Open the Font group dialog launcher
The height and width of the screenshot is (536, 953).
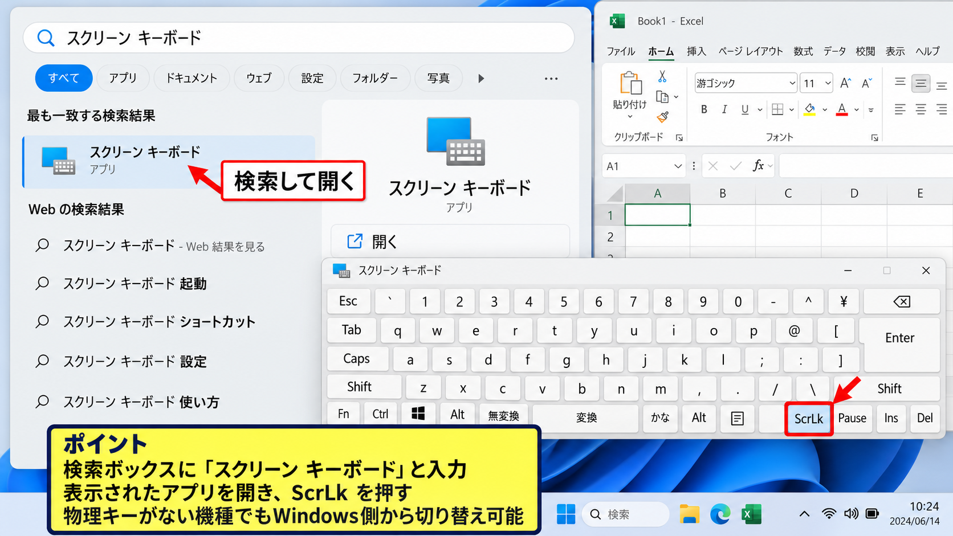pyautogui.click(x=874, y=138)
